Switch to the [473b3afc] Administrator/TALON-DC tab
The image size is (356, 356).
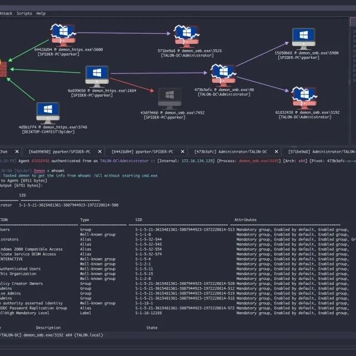pos(230,152)
